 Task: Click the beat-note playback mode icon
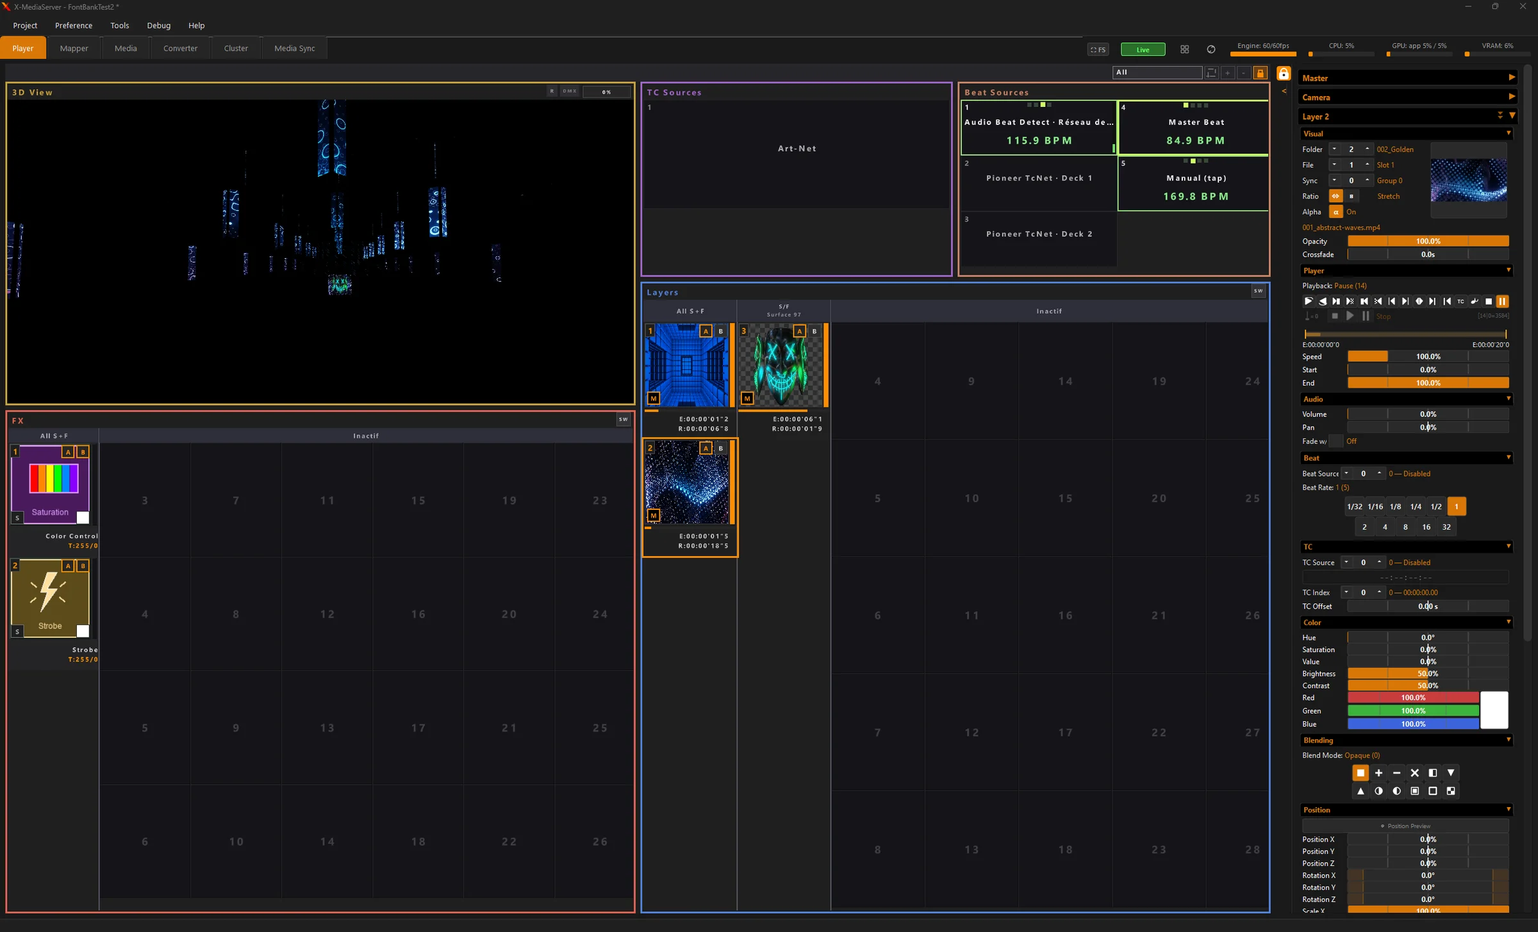(x=1475, y=301)
